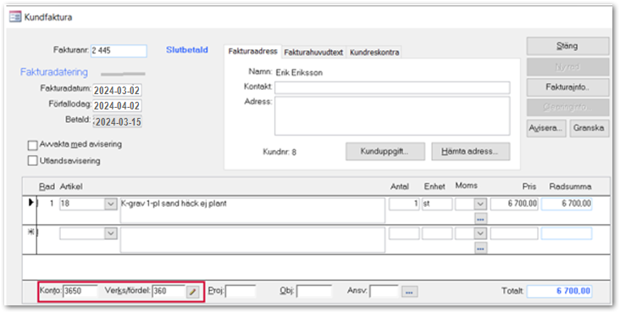The image size is (620, 313).
Task: Click the Artikel column header
Action: click(71, 187)
